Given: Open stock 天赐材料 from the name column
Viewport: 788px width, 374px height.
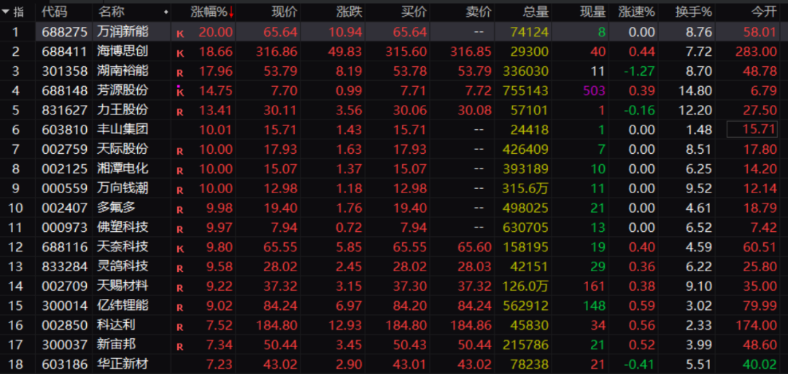Looking at the screenshot, I should tap(123, 285).
